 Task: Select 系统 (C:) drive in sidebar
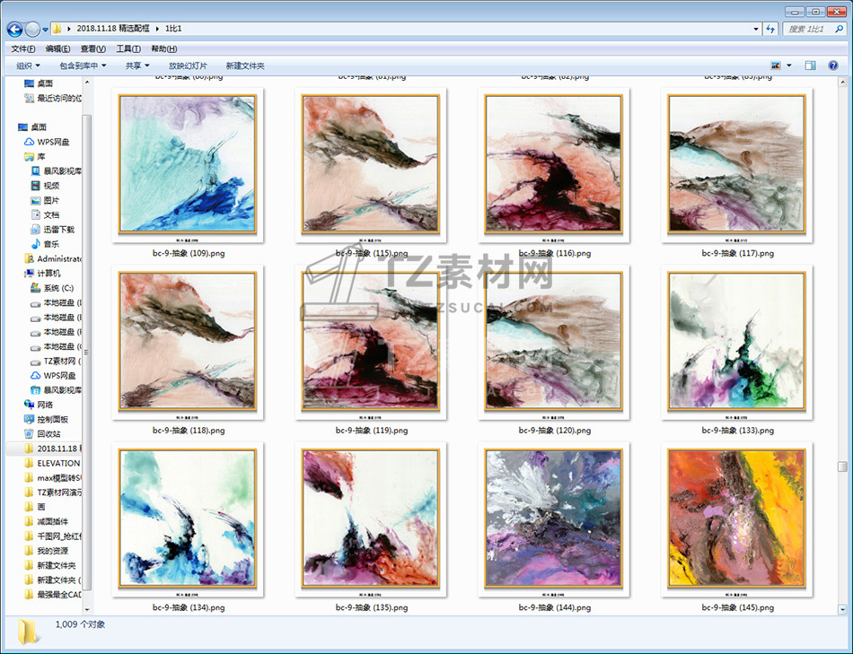pos(57,288)
